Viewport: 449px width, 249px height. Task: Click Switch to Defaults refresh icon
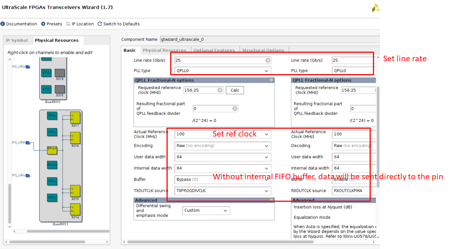point(100,24)
